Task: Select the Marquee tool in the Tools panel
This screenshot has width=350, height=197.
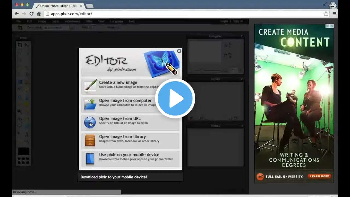Action: pyautogui.click(x=20, y=53)
